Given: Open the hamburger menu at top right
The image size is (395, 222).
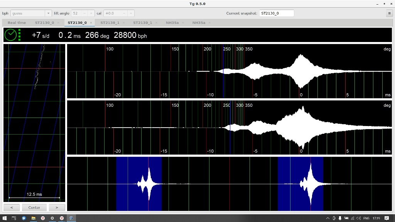Looking at the screenshot, I should [x=389, y=13].
